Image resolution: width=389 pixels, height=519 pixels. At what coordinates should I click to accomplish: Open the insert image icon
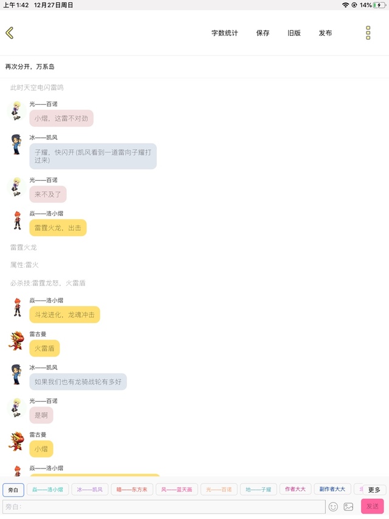click(x=348, y=506)
